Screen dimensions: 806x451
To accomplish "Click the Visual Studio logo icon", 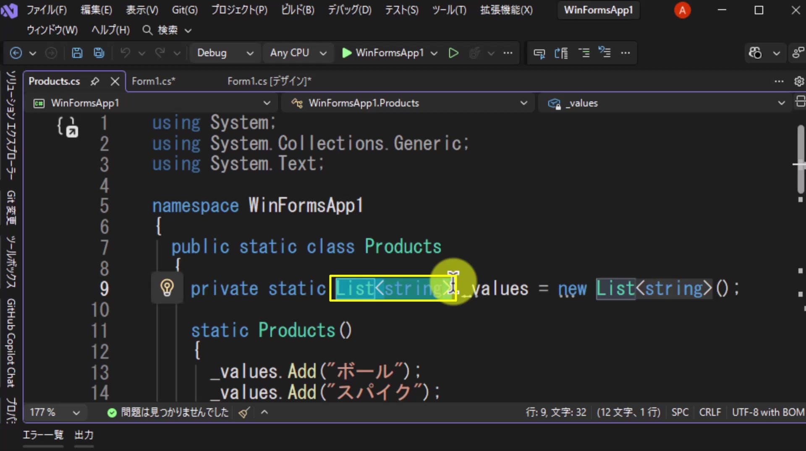I will click(9, 10).
